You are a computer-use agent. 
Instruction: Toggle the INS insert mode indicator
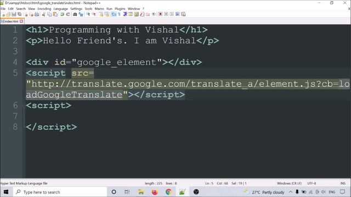point(343,183)
